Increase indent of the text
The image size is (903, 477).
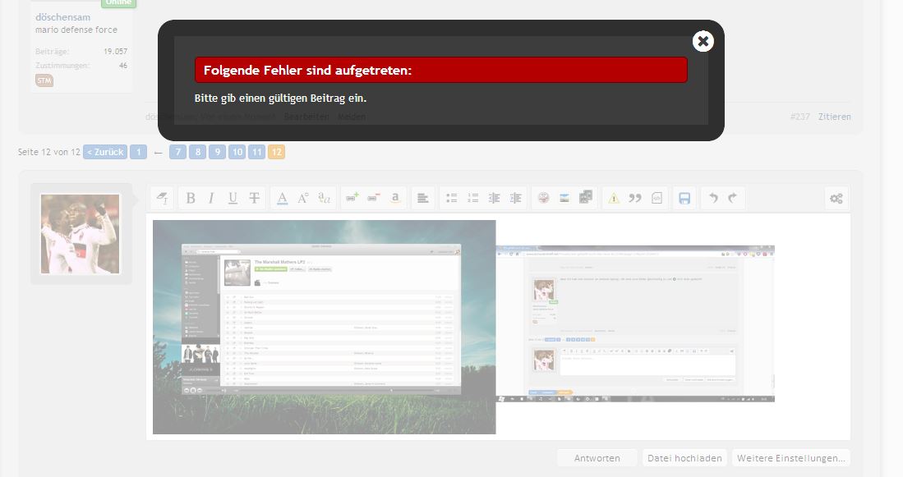click(x=515, y=198)
